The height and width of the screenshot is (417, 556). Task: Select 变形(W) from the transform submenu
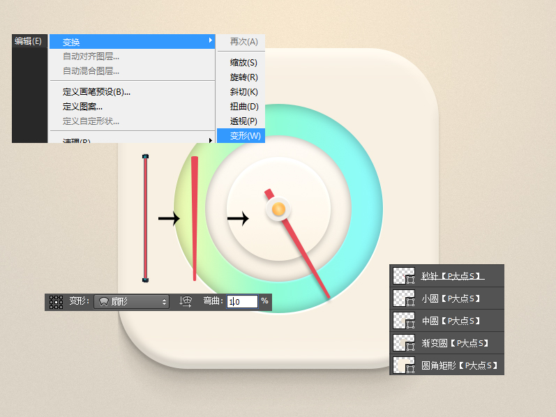[241, 135]
